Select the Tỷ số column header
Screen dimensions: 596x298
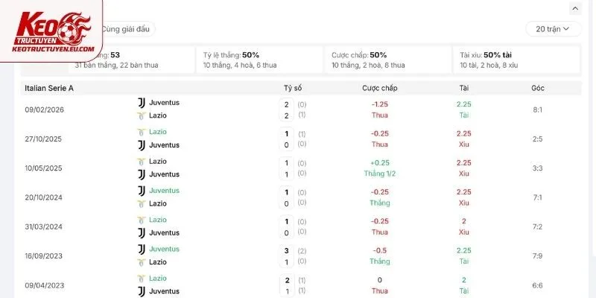tap(293, 88)
